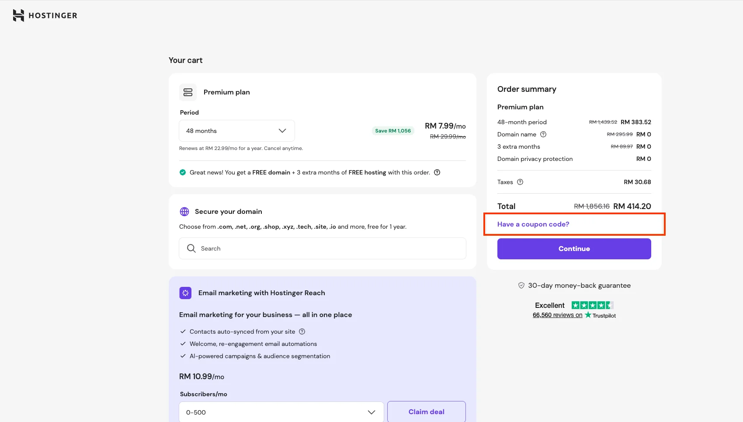
Task: Click the RM 7.99/mo price
Action: click(445, 126)
